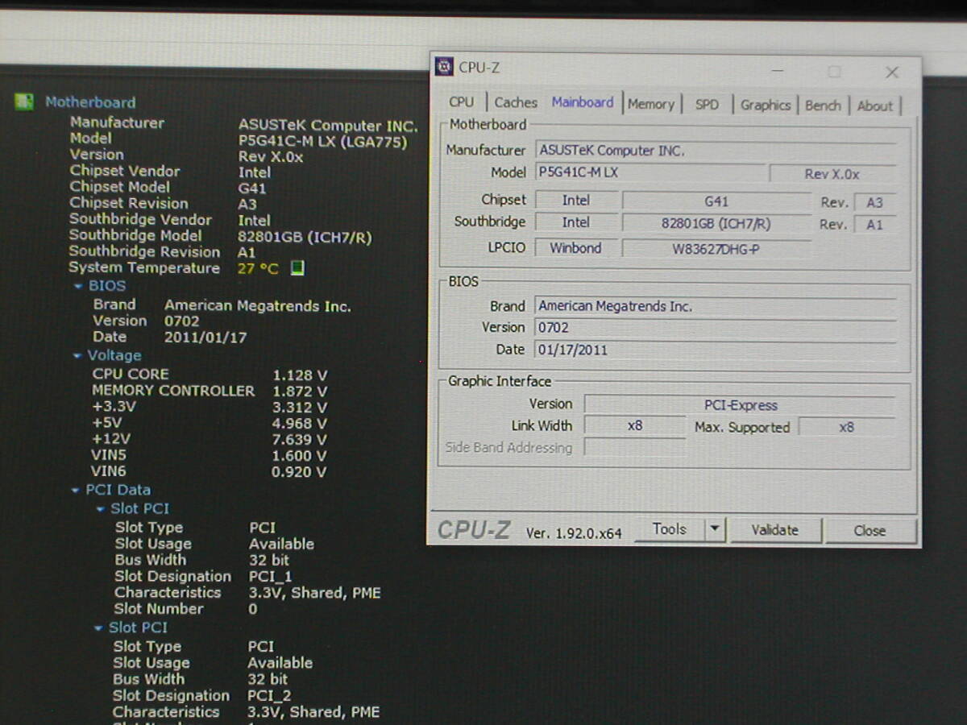Click the CPU-Z logo icon in title bar
Screen dimensions: 967x725
pyautogui.click(x=444, y=67)
